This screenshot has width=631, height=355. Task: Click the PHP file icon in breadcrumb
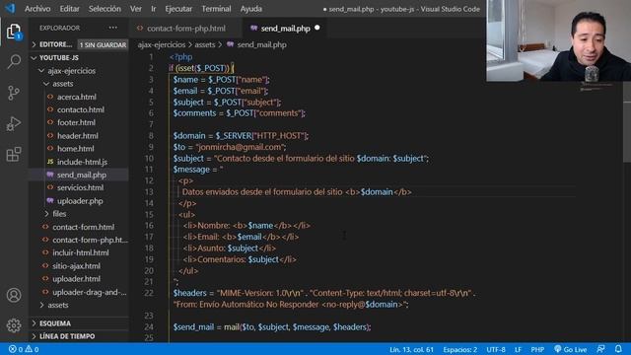coord(230,44)
